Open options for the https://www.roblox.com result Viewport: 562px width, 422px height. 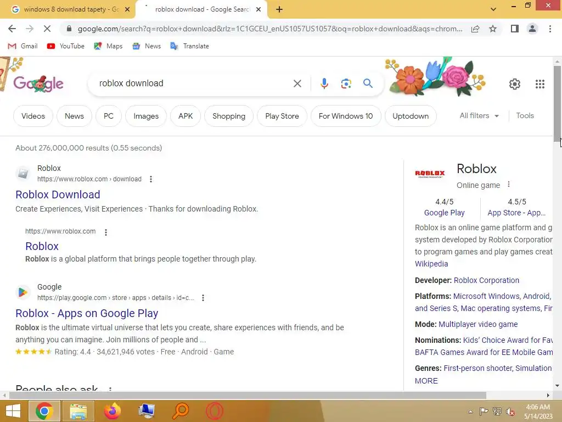click(106, 232)
